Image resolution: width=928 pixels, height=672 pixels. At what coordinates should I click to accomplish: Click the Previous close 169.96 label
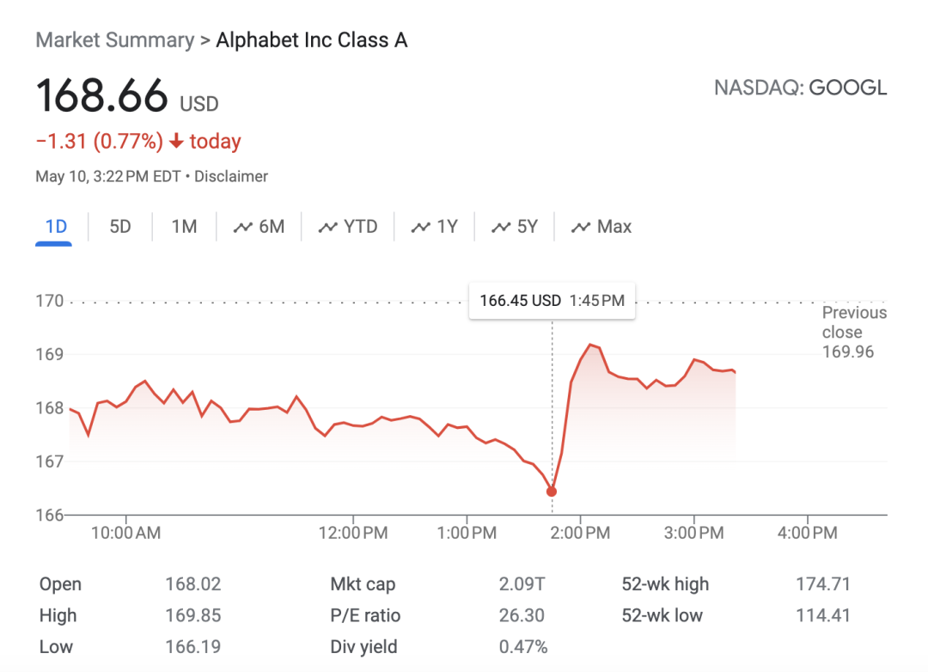(x=853, y=333)
